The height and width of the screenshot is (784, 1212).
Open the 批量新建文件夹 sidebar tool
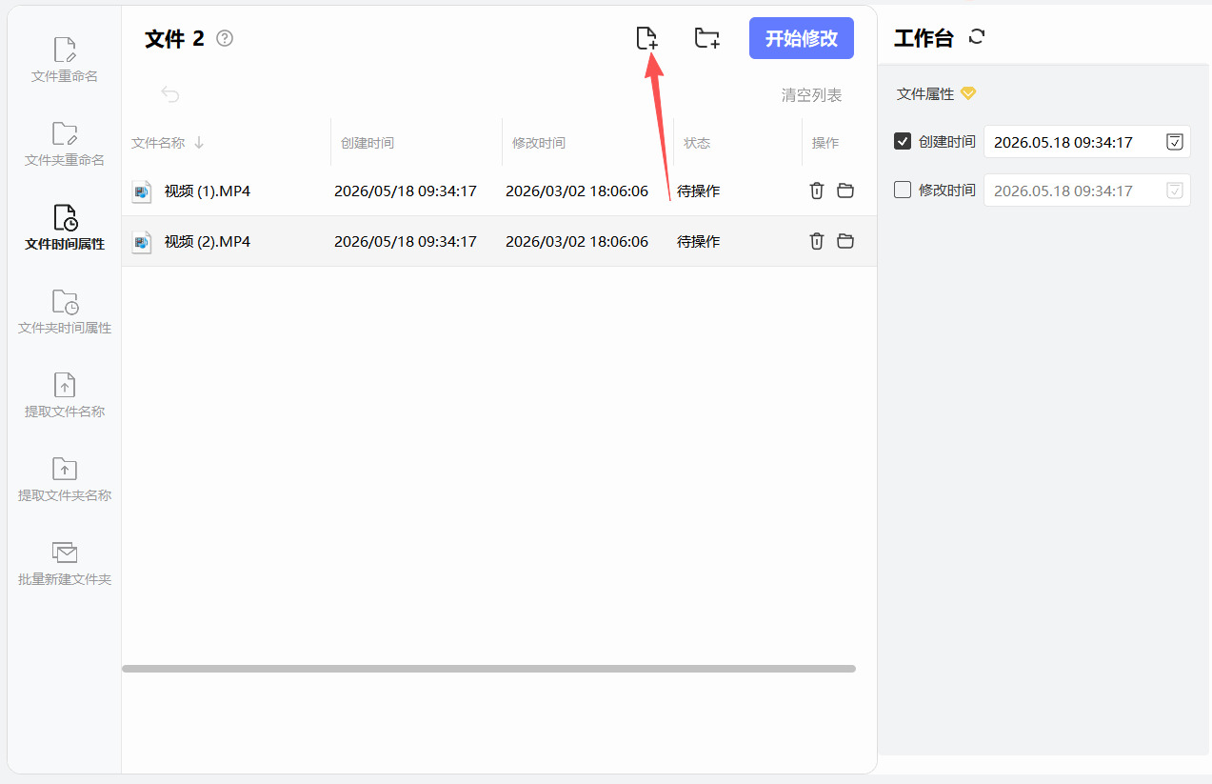pos(65,562)
